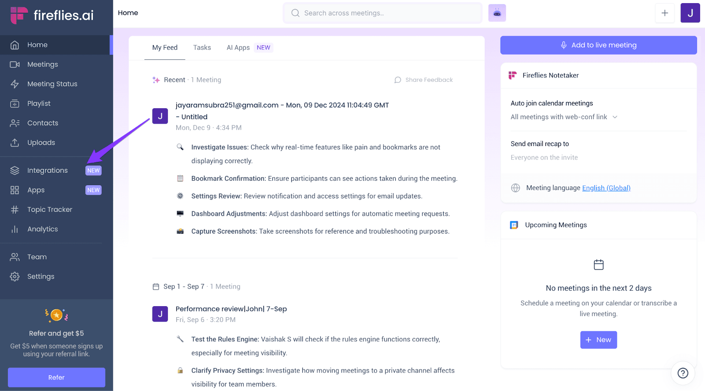The image size is (705, 391).
Task: Open the English (Global) language link
Action: click(x=606, y=188)
